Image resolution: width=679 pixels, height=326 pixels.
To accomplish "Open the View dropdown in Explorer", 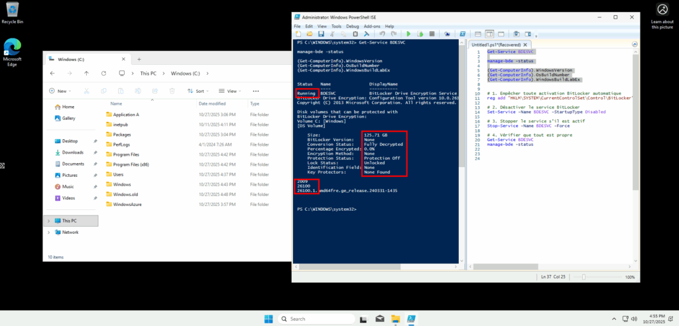I will (x=231, y=91).
